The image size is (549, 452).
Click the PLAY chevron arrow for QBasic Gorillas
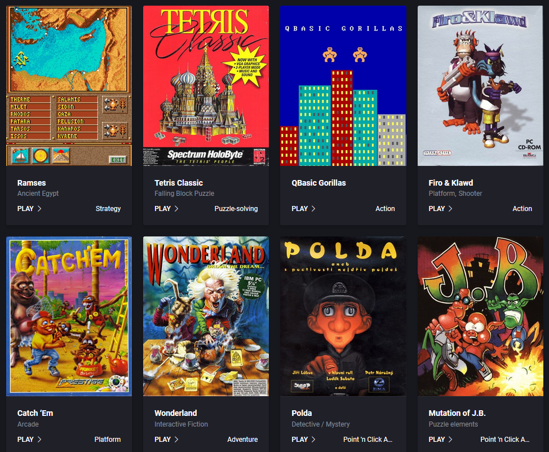click(x=313, y=209)
